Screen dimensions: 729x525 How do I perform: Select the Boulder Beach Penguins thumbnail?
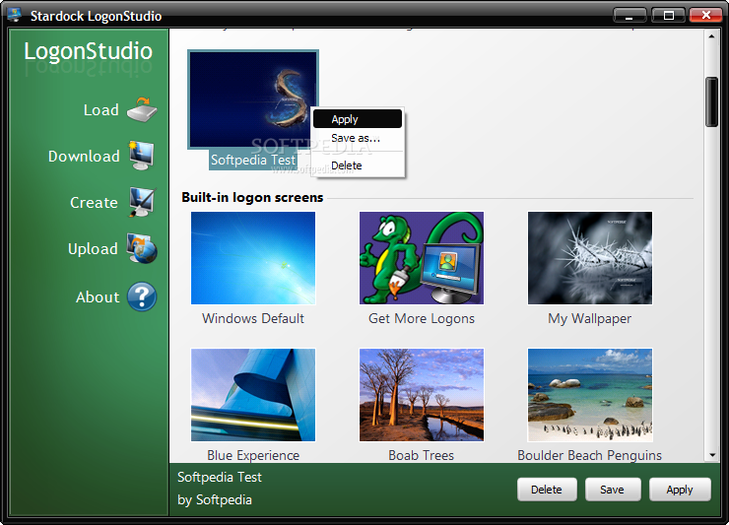(590, 395)
